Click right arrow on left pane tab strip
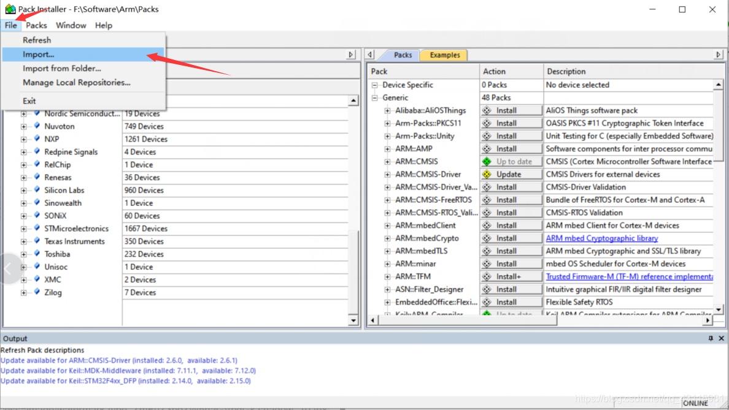 (351, 55)
